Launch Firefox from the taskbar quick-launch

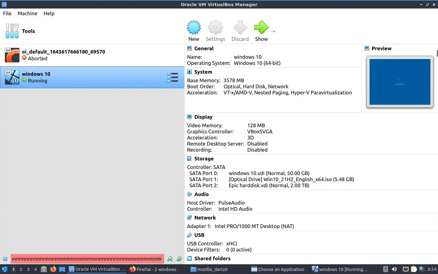tap(53, 269)
